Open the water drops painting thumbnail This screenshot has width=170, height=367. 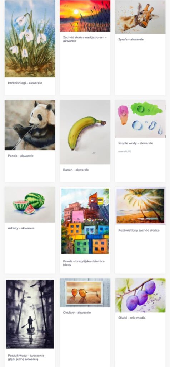(140, 119)
